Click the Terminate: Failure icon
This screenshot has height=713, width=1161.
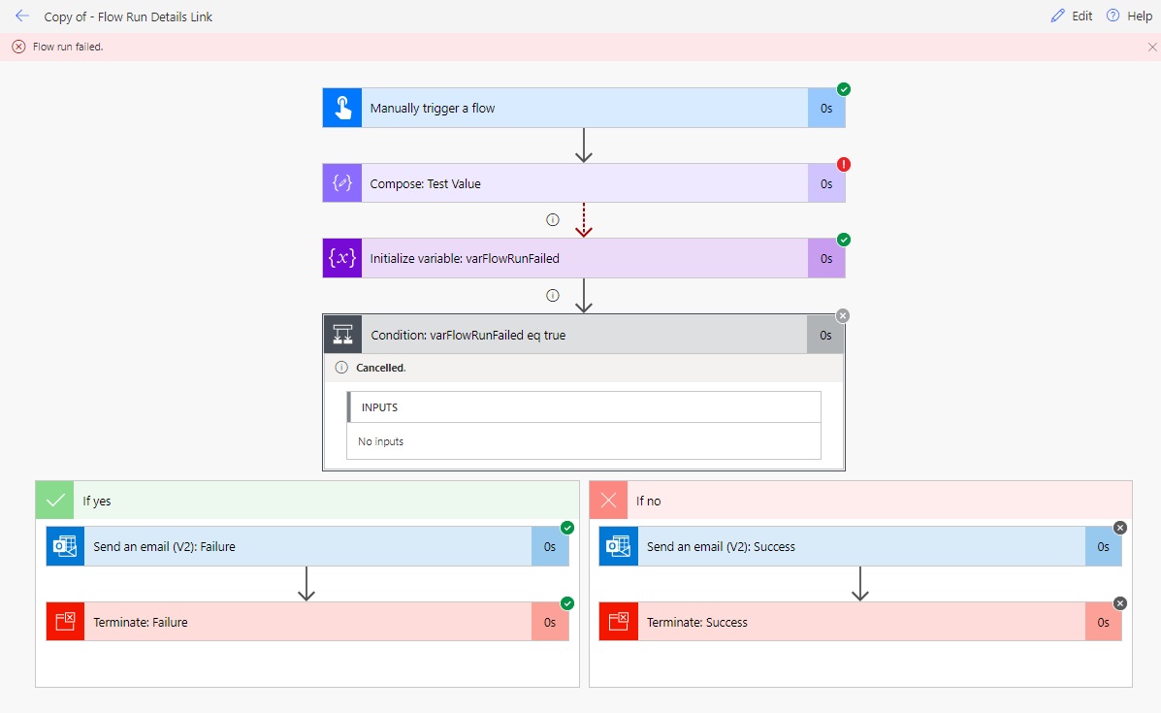(66, 622)
